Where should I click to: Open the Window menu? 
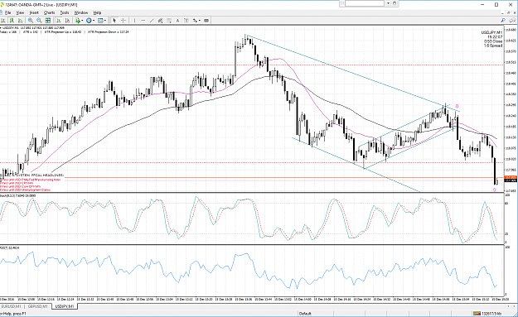coord(81,12)
